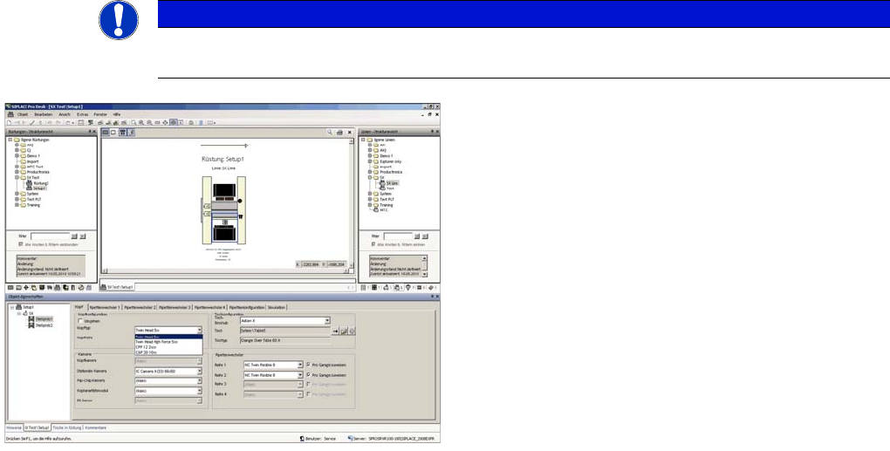This screenshot has width=890, height=451.
Task: Switch to the Kommentare tab at the bottom
Action: pyautogui.click(x=97, y=427)
